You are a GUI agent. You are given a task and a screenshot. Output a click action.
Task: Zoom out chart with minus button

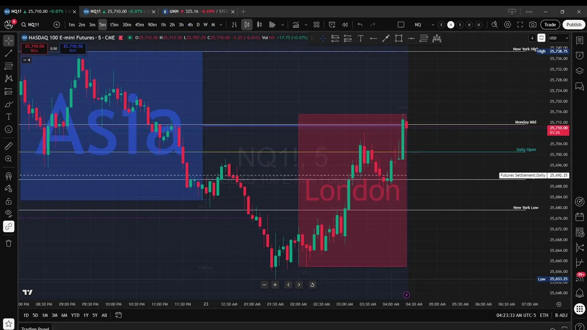[264, 285]
